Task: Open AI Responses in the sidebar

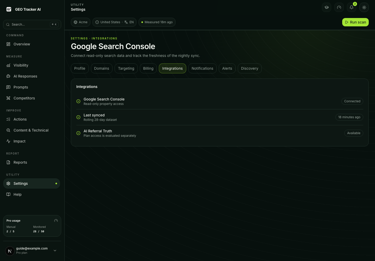Action: point(32,76)
